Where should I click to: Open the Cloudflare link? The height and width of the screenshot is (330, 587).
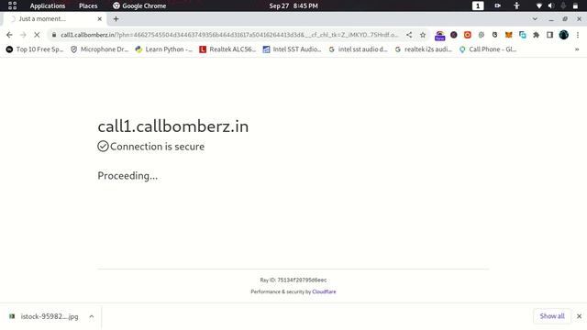coord(324,291)
